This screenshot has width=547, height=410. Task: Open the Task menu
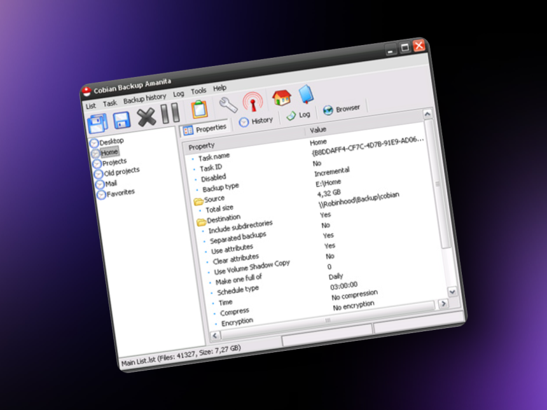pyautogui.click(x=110, y=103)
